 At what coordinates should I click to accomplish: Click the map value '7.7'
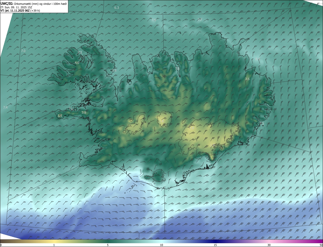coord(200,20)
